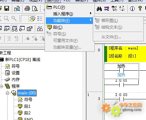Click the grayed indented-lines icon
Screen dimensions: 146x120
(x=9, y=39)
